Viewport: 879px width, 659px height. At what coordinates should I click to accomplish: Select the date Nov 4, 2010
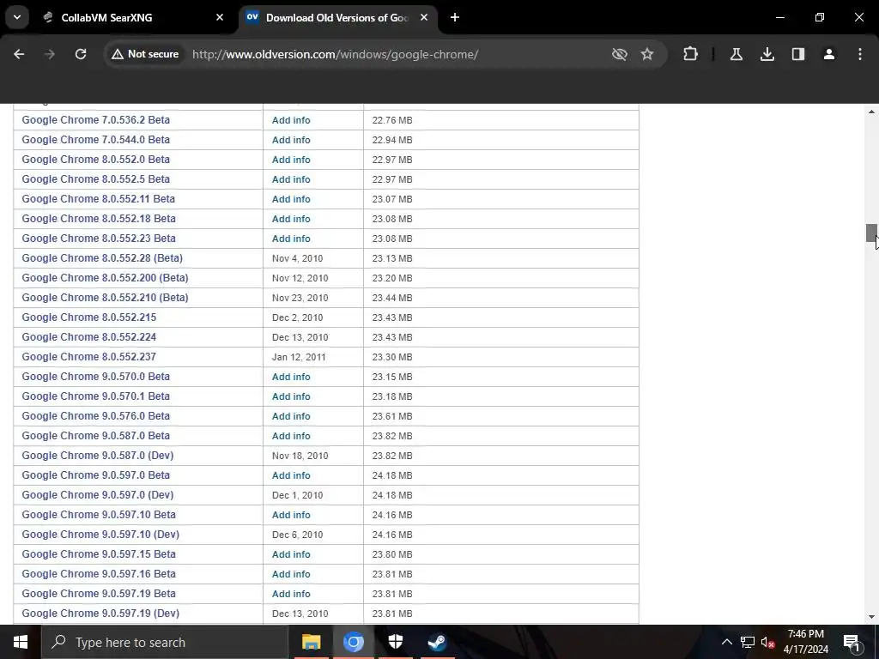[297, 258]
